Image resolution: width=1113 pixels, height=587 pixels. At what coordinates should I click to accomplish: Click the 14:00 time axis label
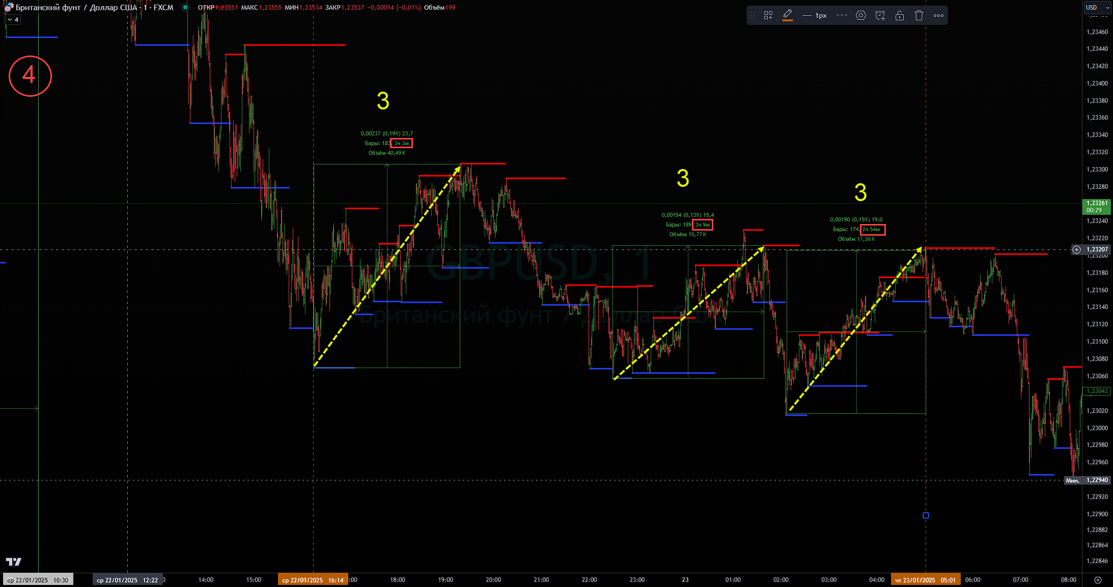click(206, 580)
